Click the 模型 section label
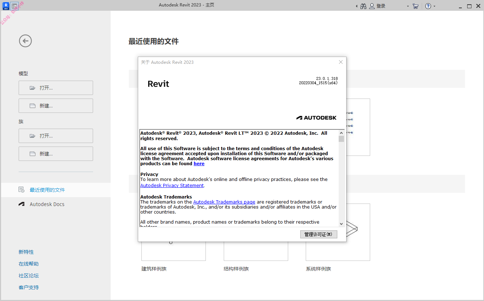This screenshot has width=484, height=301. tap(23, 73)
